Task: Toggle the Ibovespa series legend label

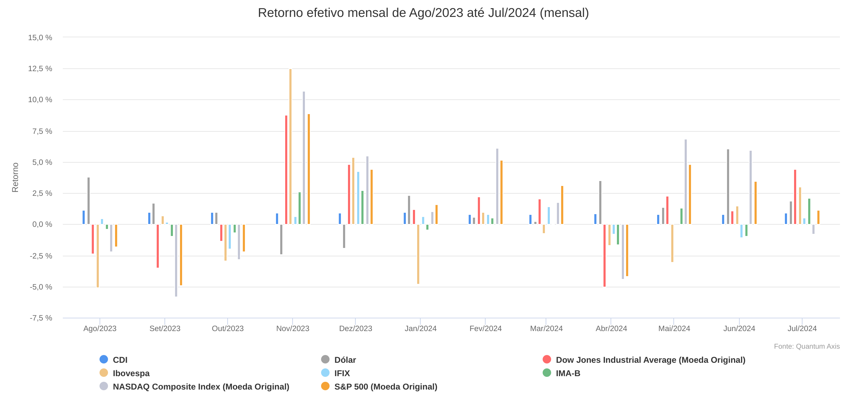Action: pyautogui.click(x=131, y=373)
